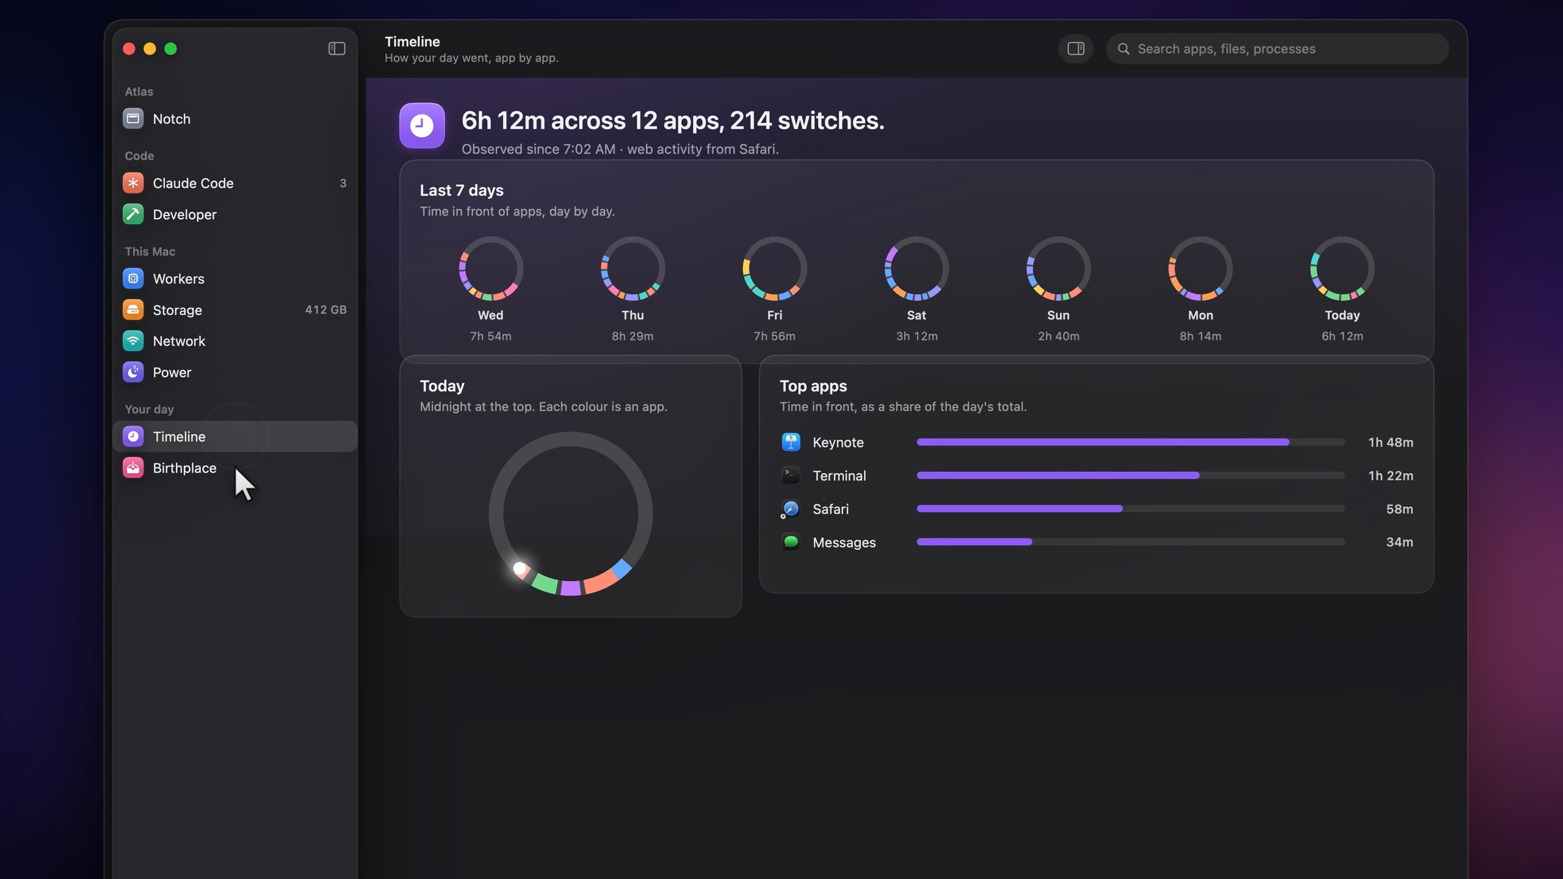Click the Claude Code badge count 3
This screenshot has width=1563, height=879.
click(343, 183)
